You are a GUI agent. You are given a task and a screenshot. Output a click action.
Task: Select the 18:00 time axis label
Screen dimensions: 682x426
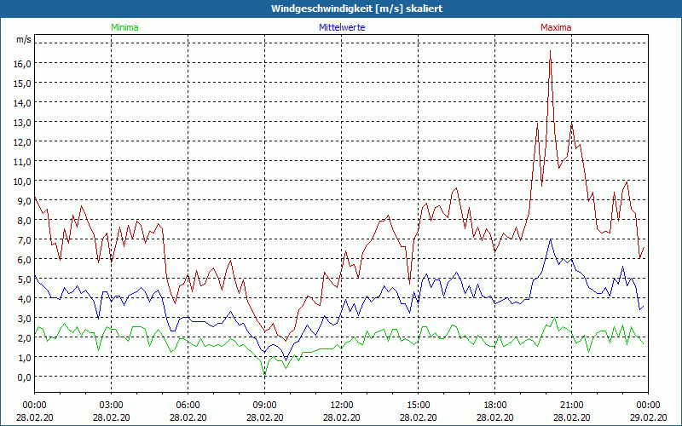click(x=494, y=405)
